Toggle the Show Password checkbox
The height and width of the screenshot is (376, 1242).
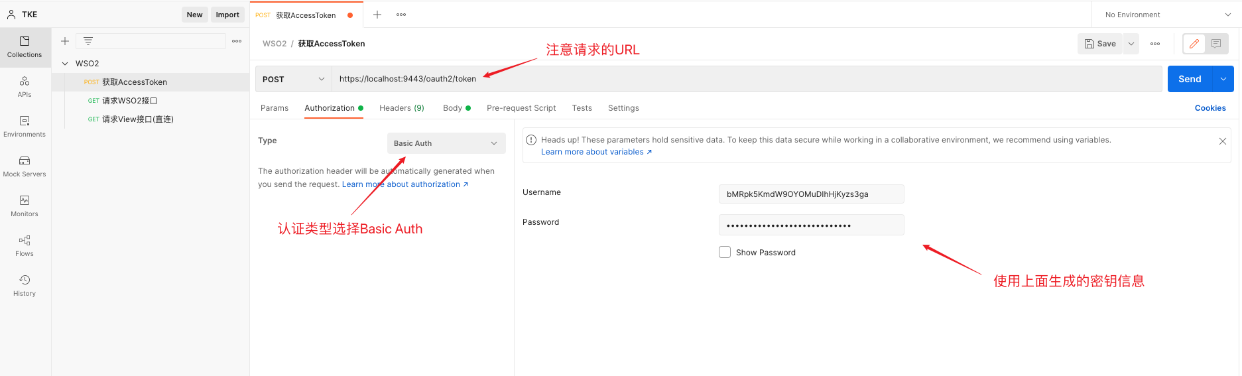(725, 252)
